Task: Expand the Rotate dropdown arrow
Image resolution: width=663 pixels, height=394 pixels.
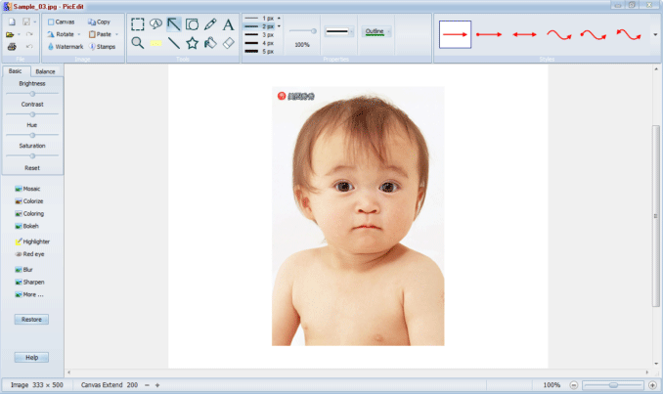Action: [78, 34]
